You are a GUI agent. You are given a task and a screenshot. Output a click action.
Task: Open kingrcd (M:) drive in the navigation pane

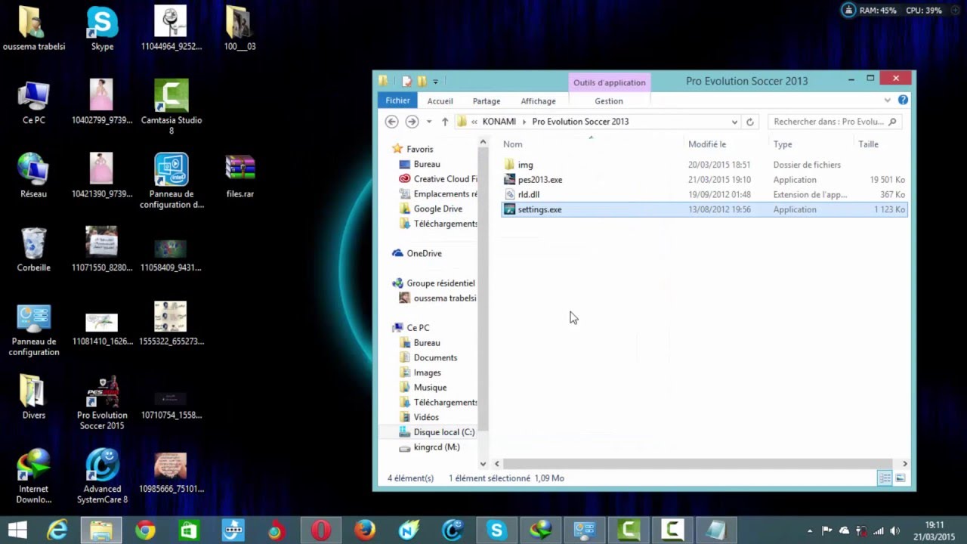(x=429, y=447)
